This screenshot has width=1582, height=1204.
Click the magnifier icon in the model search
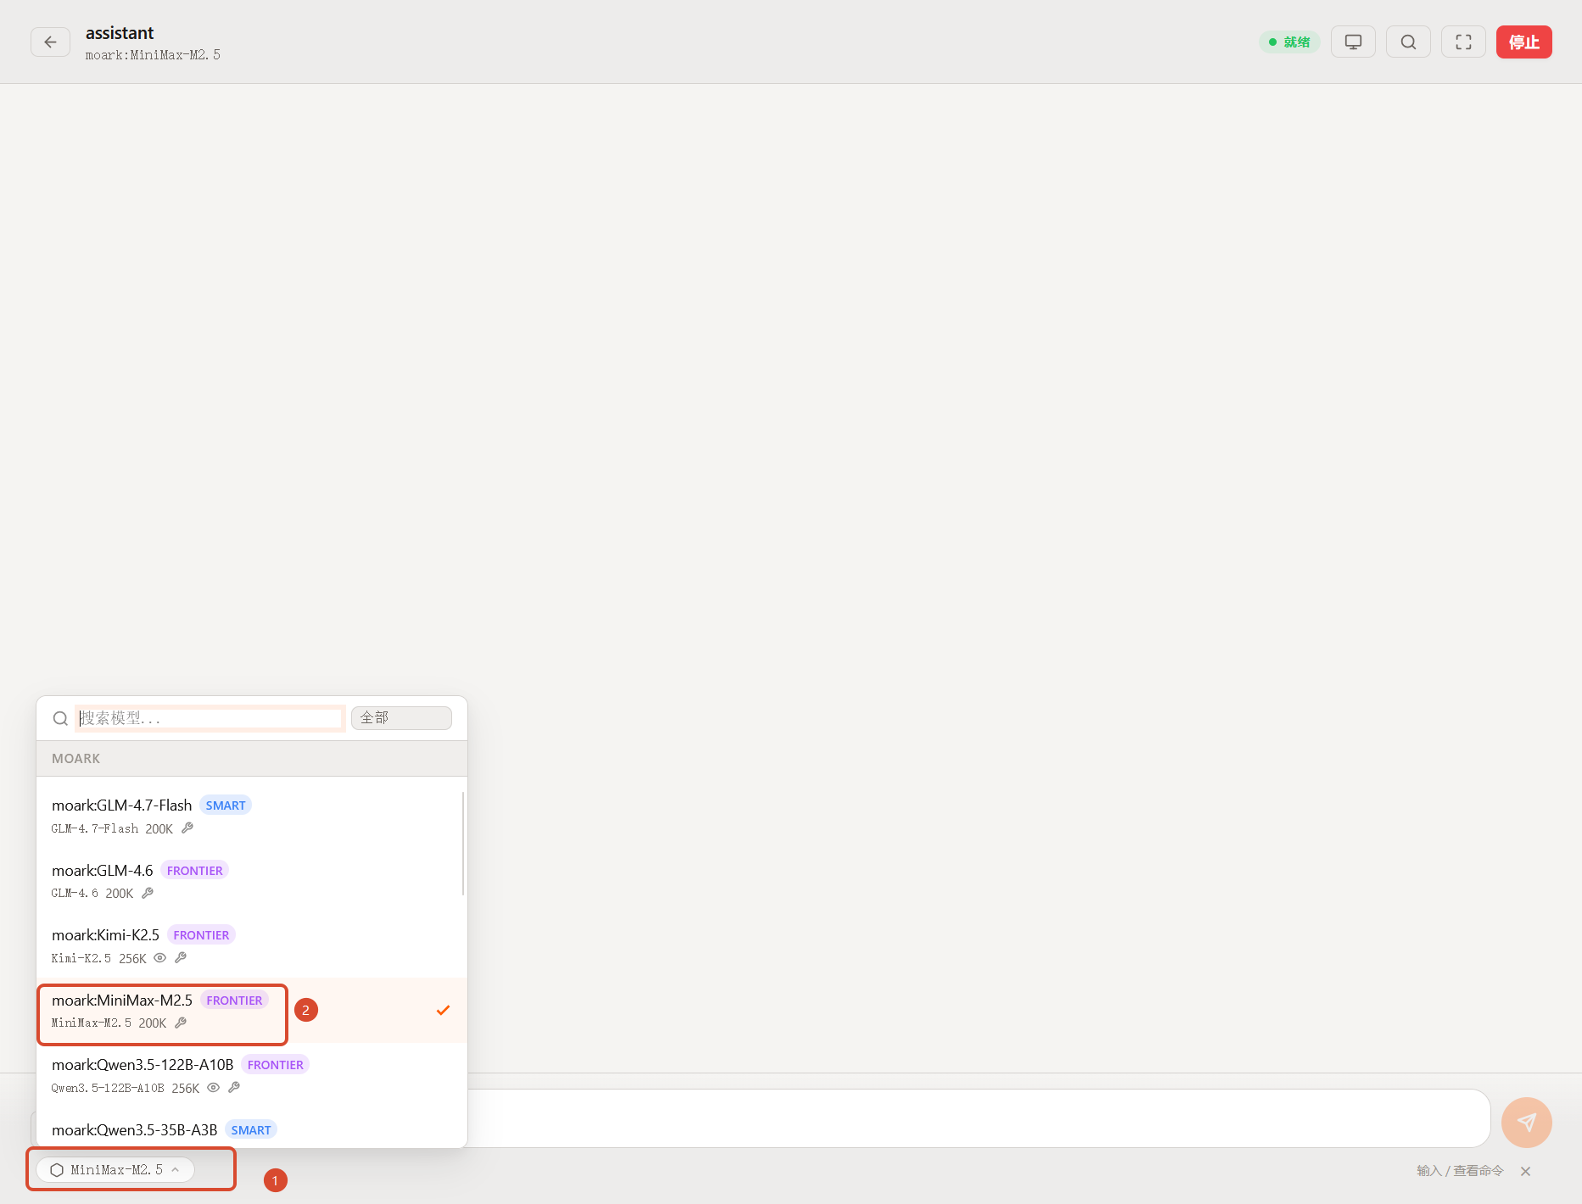point(60,719)
